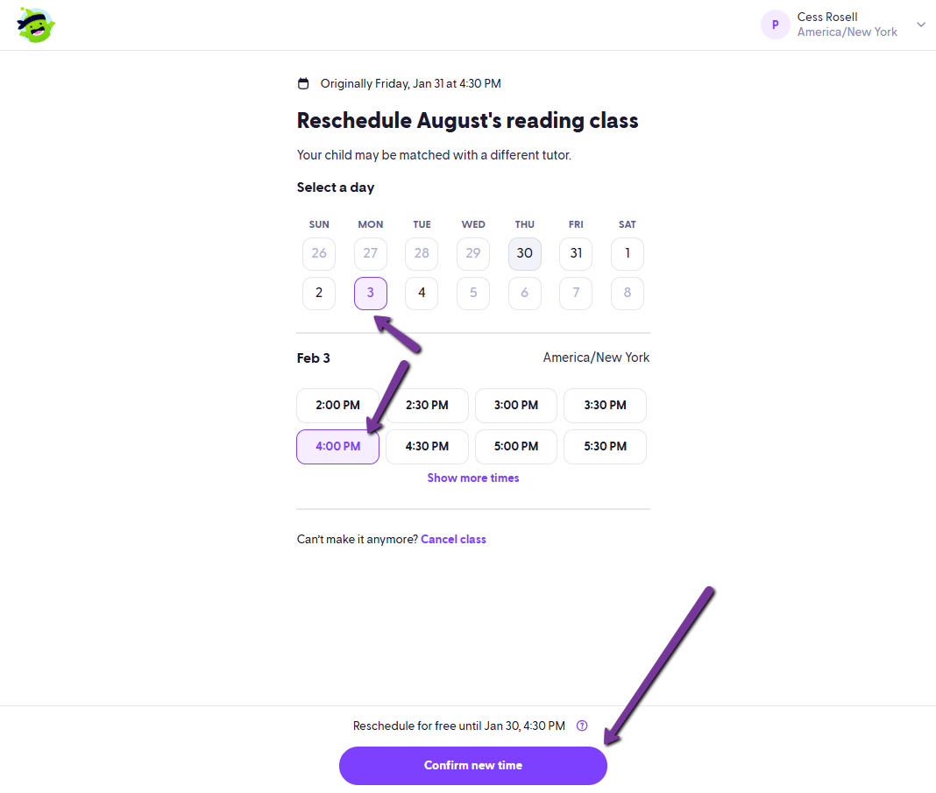Click Confirm new time button
The image size is (936, 793).
point(473,766)
